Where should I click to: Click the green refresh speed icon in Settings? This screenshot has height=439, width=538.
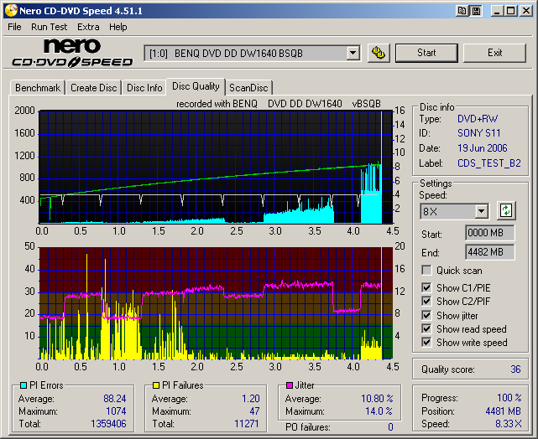(506, 211)
